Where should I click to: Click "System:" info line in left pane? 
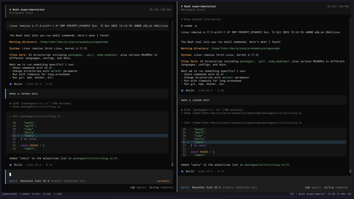[48, 48]
